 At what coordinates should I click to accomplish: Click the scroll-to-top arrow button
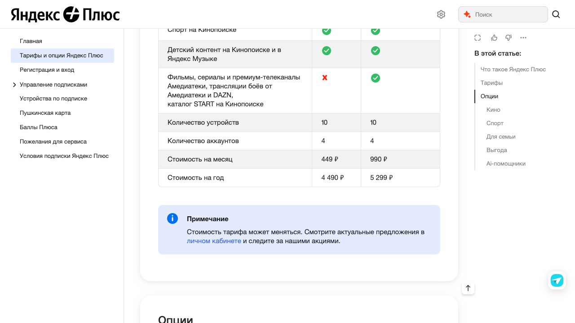(x=468, y=288)
